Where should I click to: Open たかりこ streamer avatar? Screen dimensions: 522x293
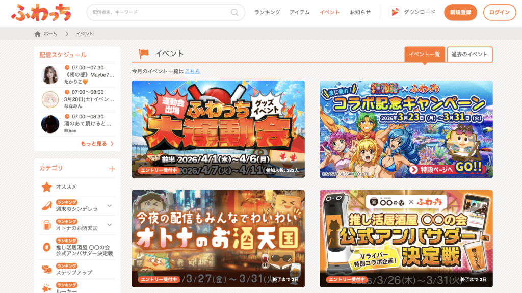coord(50,75)
